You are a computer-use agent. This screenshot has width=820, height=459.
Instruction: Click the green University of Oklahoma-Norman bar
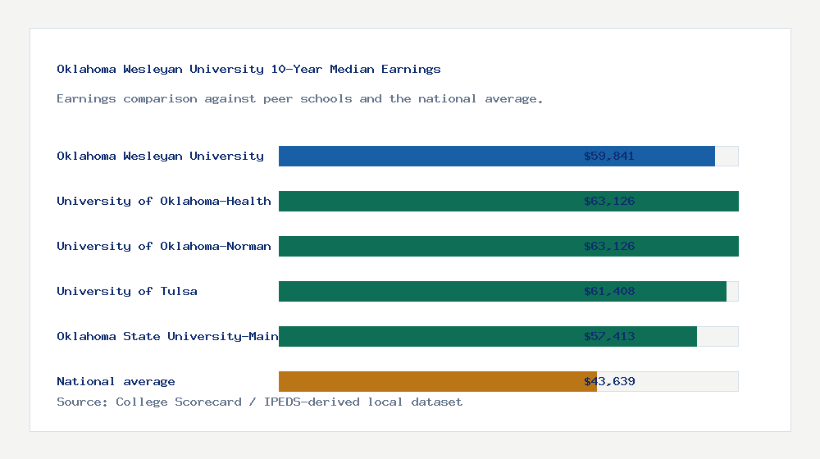point(508,246)
